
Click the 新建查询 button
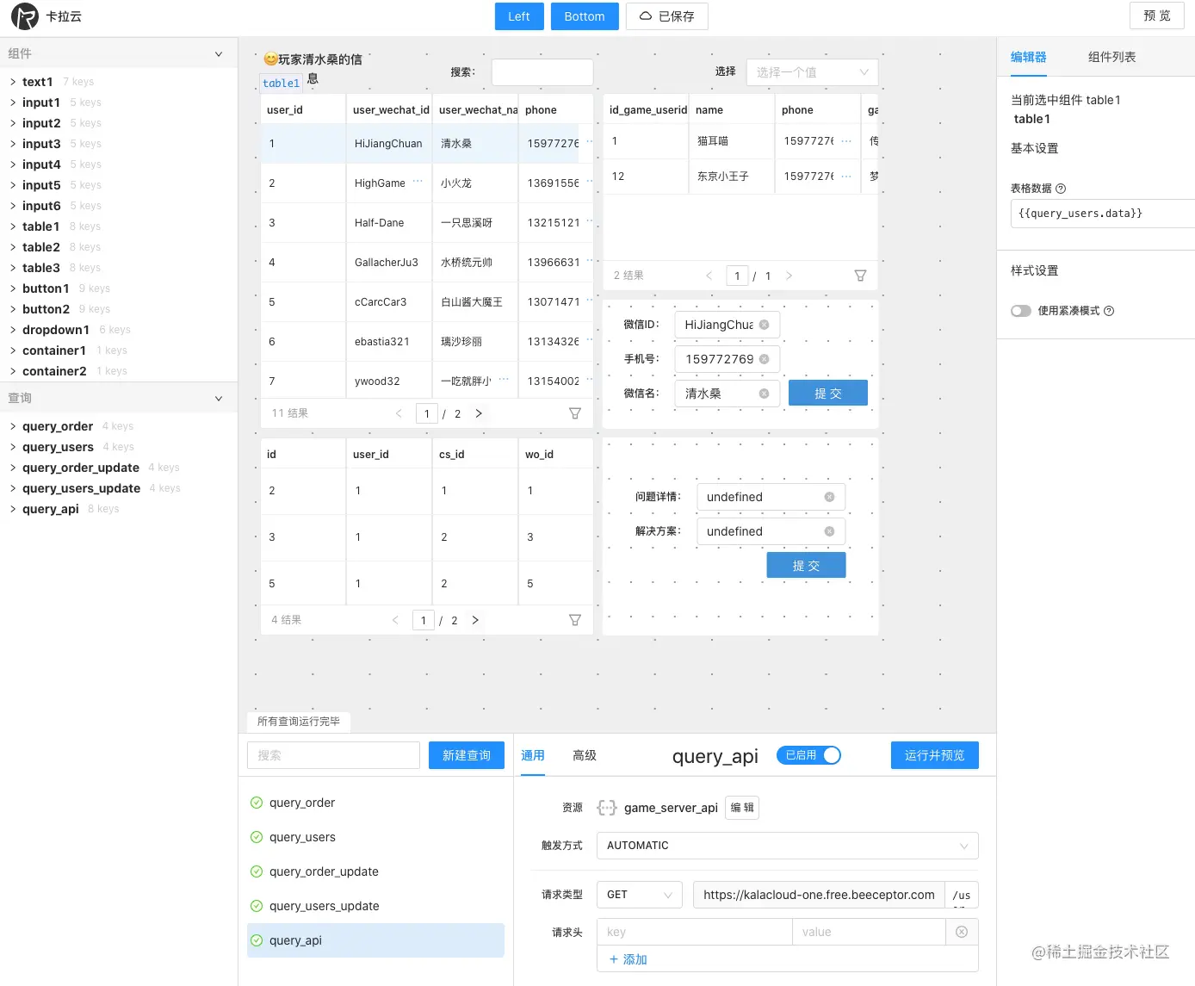pyautogui.click(x=467, y=755)
